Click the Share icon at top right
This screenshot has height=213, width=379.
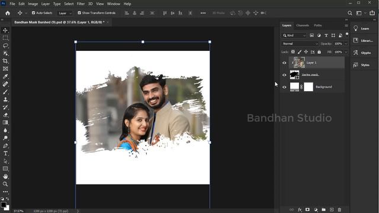372,13
